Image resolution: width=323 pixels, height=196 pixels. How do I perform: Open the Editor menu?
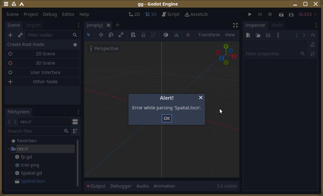tap(68, 14)
